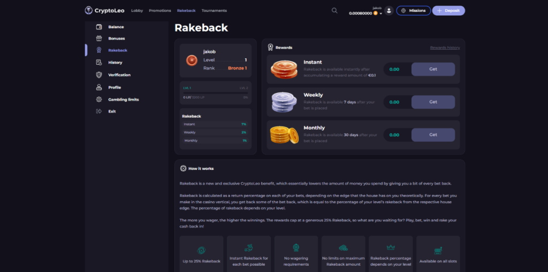
Task: Click the 0.00 amount in the Weekly reward
Action: point(394,102)
